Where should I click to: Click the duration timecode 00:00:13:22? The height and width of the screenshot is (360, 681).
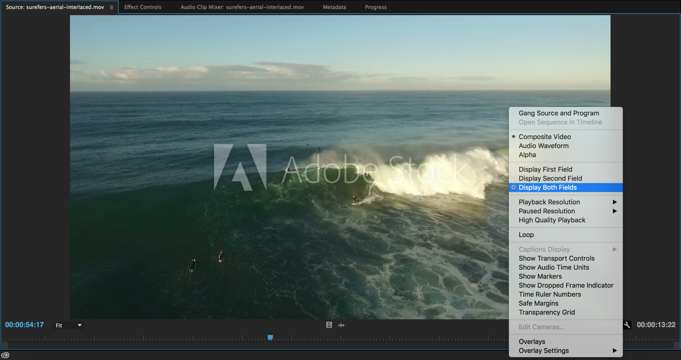click(656, 325)
